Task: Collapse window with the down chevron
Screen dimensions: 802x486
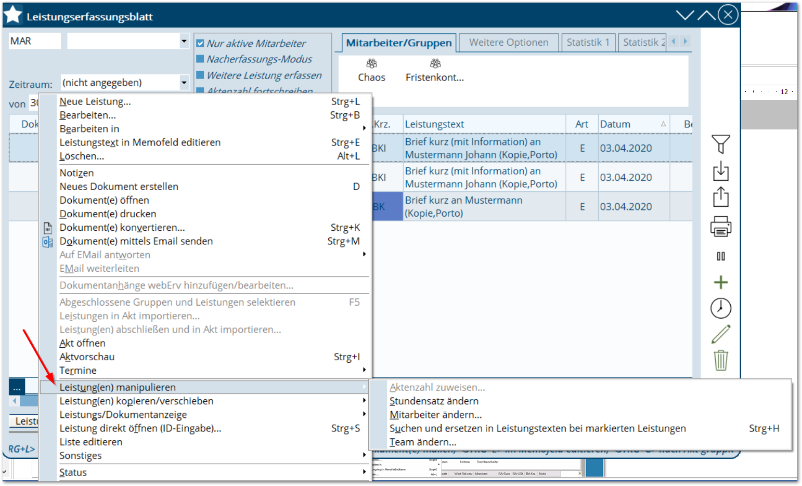Action: point(685,15)
